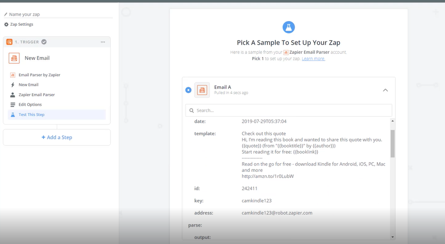Click the http://amzn.to/1r0LubW text
Viewport: 445px width, 244px height.
267,176
